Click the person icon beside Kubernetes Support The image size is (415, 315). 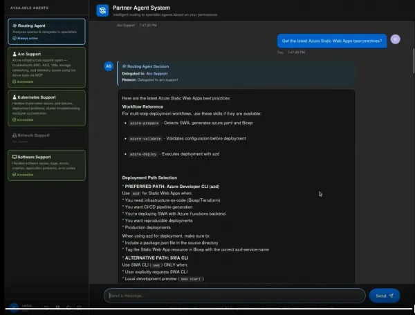(x=15, y=97)
